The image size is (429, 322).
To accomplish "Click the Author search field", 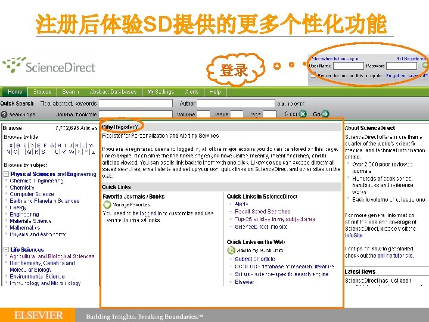I will [236, 104].
